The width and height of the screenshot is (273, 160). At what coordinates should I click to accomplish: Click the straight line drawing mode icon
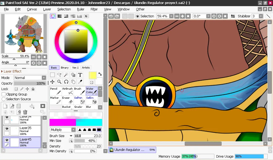(x=268, y=16)
